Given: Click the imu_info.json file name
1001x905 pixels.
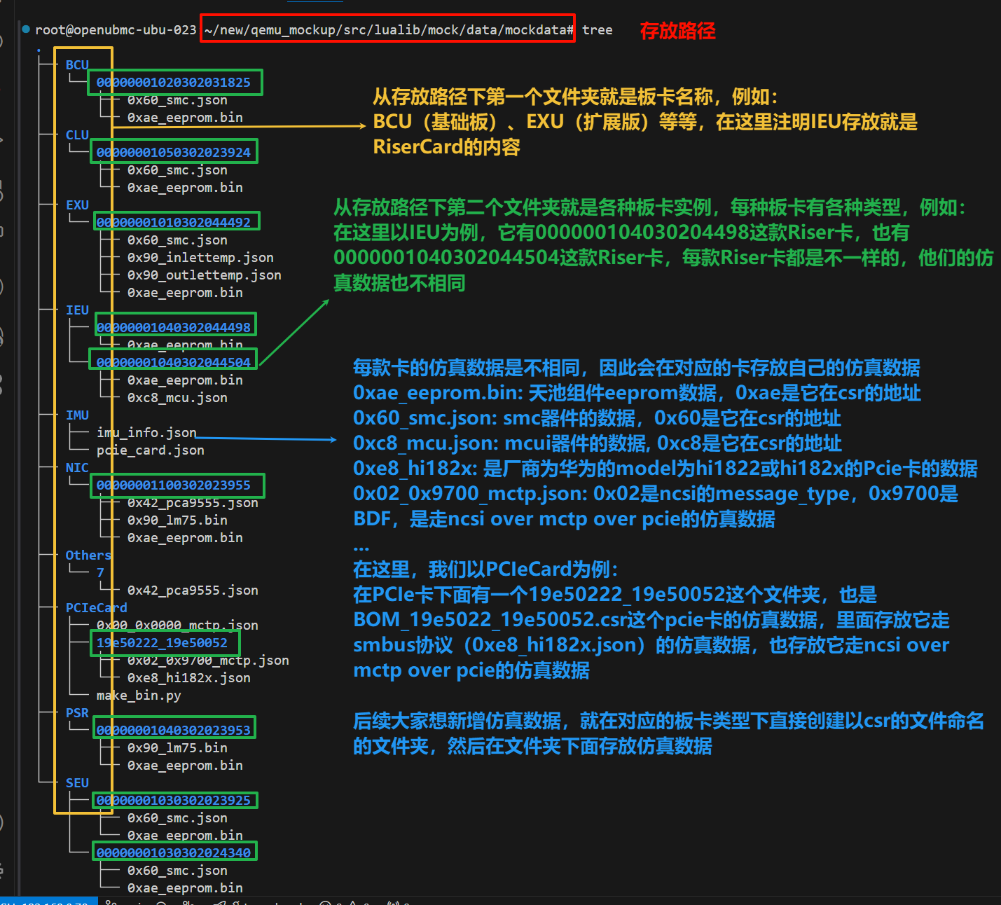Looking at the screenshot, I should point(146,433).
